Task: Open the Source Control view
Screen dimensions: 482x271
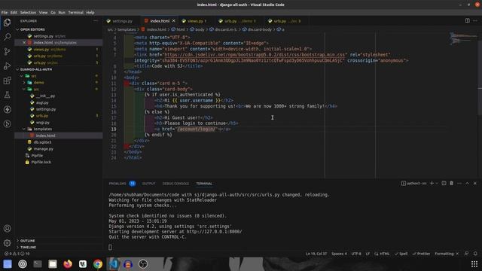Action: (x=7, y=51)
